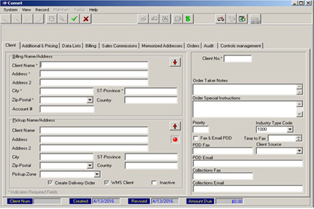
Task: Click the curved return arrow toolbar icon
Action: pos(231,19)
